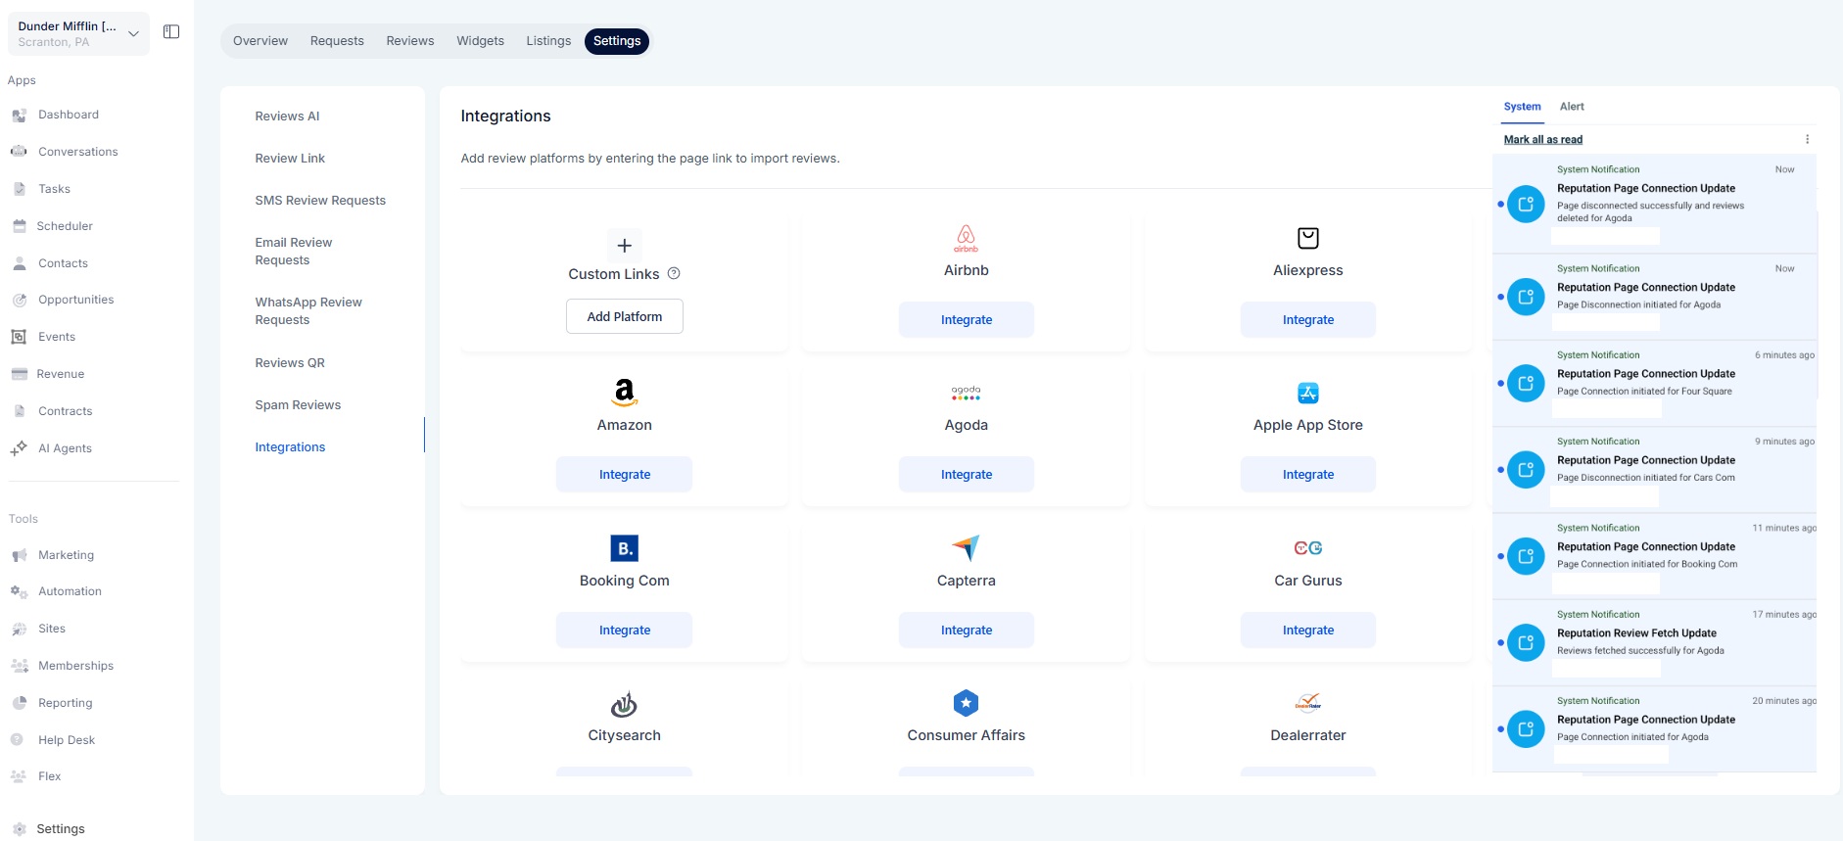
Task: Expand the Dunder Mifflin location switcher
Action: [78, 33]
